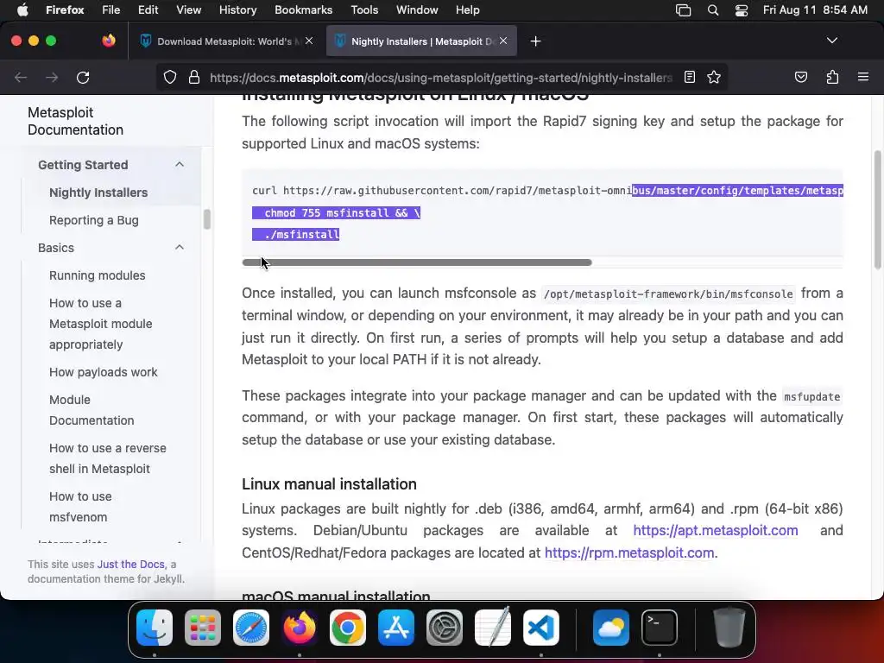Screen dimensions: 884x663
Task: Open Nightly Installers sidebar link
Action: pos(98,193)
